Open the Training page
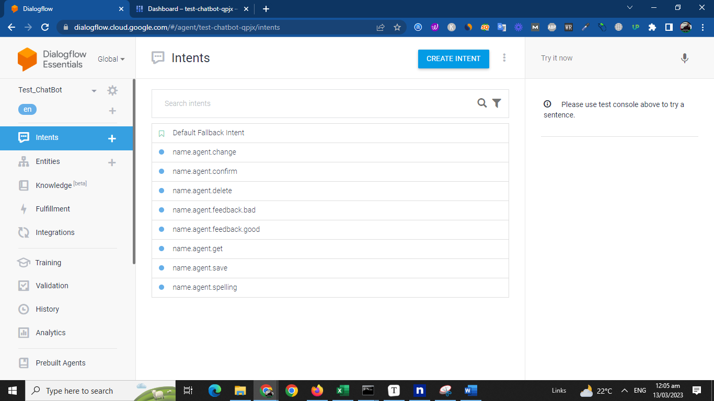The image size is (714, 401). (48, 263)
